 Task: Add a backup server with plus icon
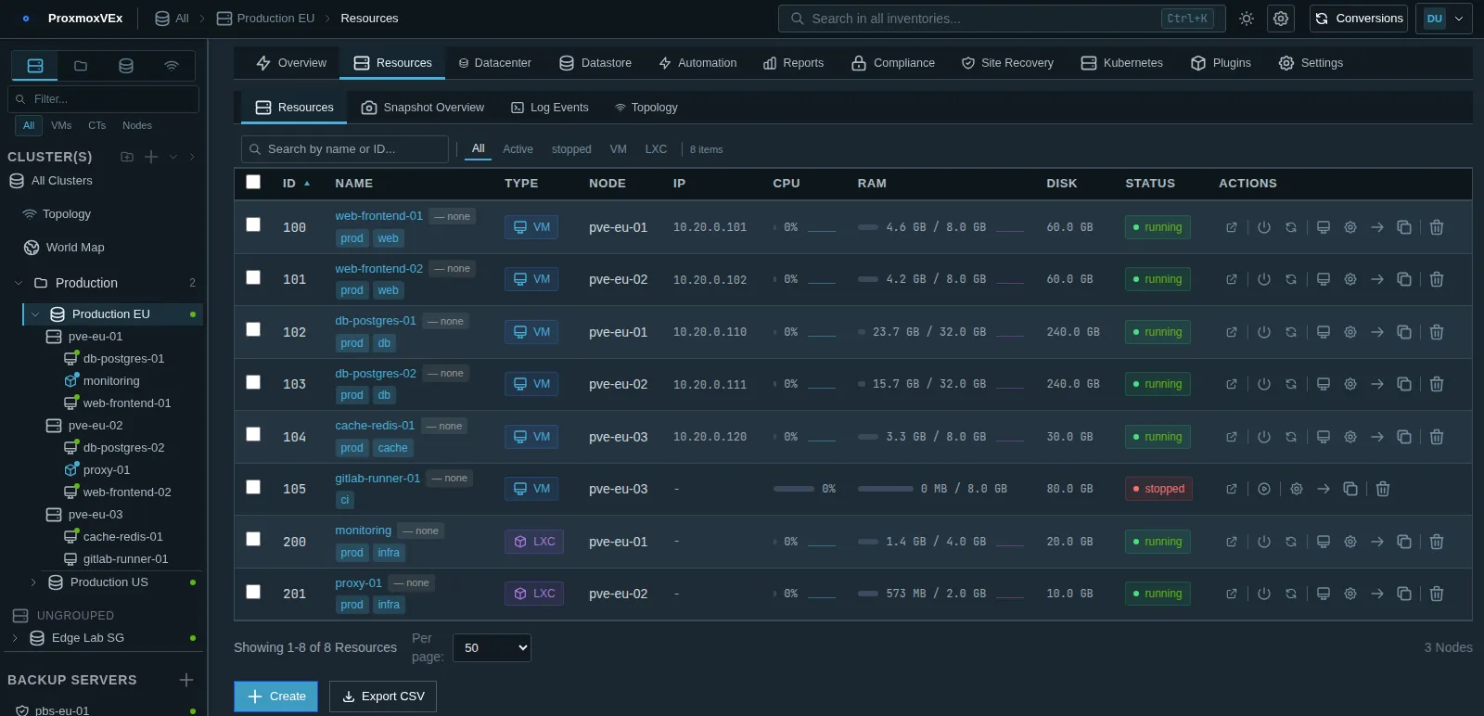click(x=186, y=680)
